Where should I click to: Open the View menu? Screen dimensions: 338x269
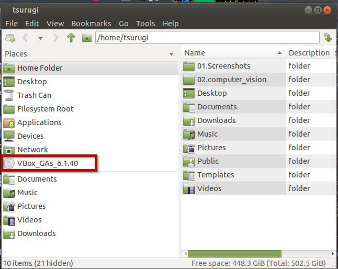(x=55, y=24)
